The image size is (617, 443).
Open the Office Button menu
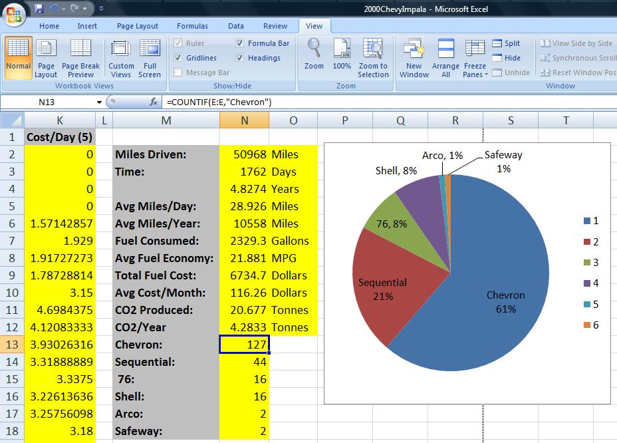coord(14,15)
